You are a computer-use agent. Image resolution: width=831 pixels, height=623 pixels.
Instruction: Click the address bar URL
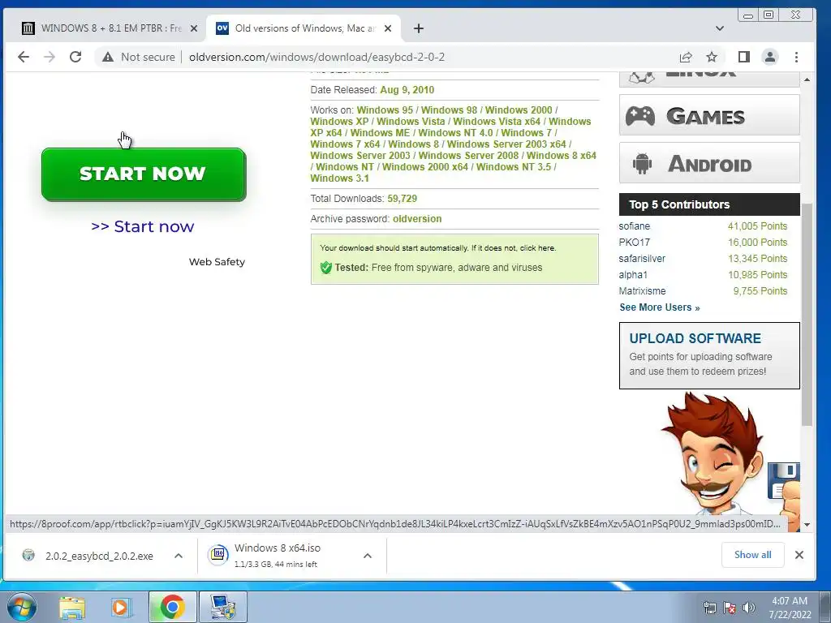pyautogui.click(x=316, y=57)
